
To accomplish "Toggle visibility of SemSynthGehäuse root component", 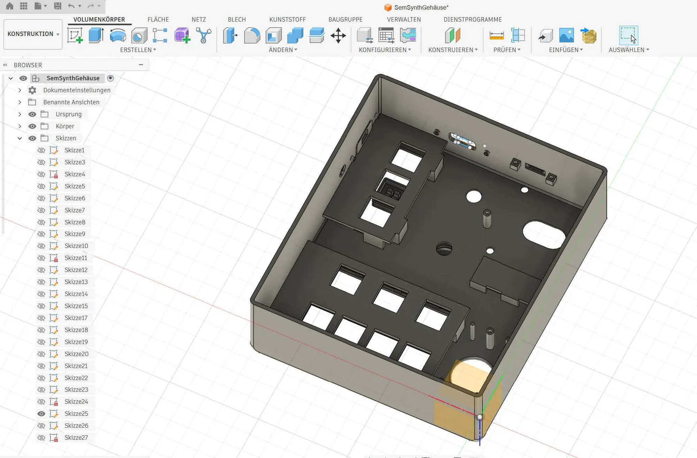I will click(23, 78).
